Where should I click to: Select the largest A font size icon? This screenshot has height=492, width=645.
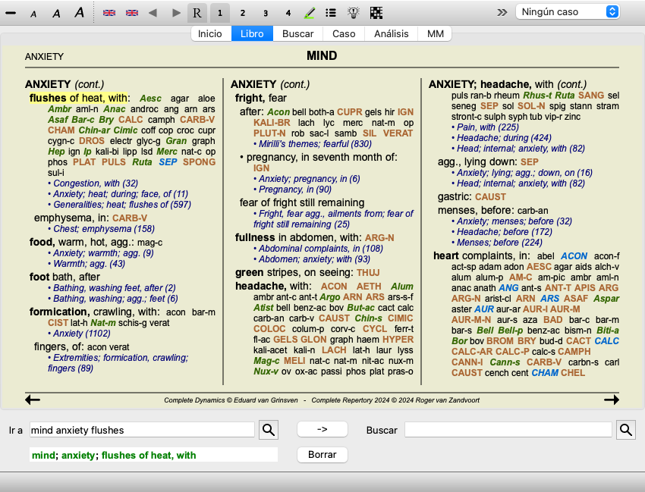[x=80, y=13]
